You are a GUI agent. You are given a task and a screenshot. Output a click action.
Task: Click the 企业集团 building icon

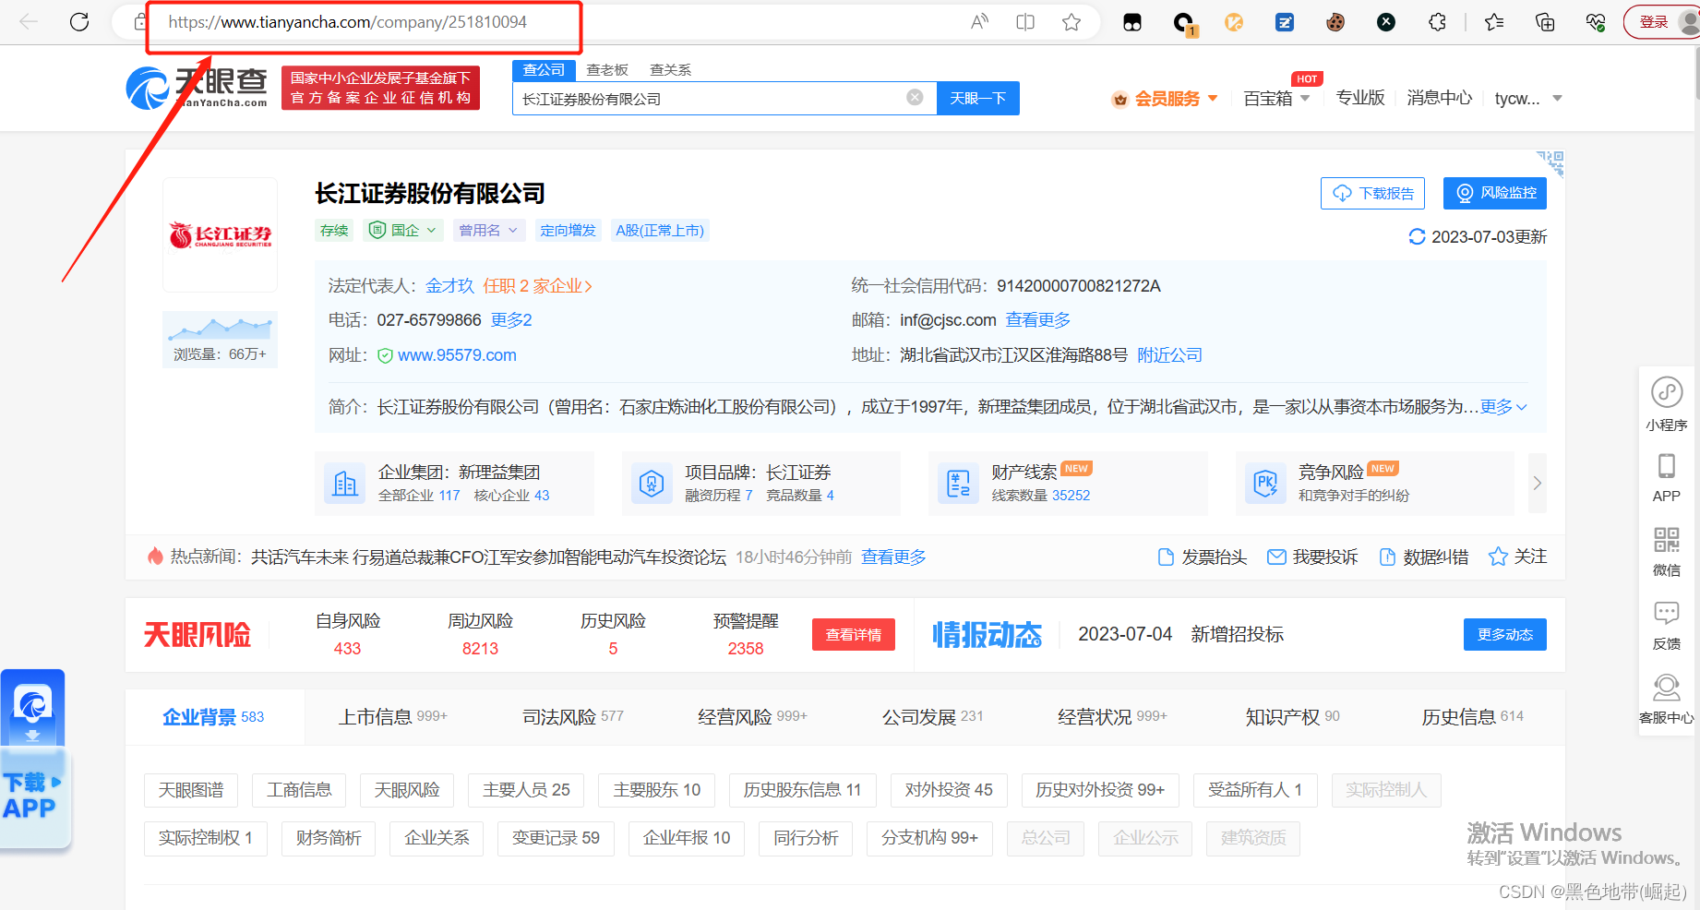point(345,484)
